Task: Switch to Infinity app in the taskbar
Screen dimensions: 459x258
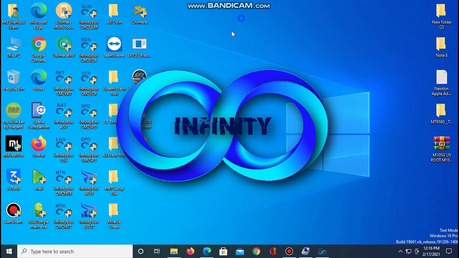Action: tap(322, 252)
